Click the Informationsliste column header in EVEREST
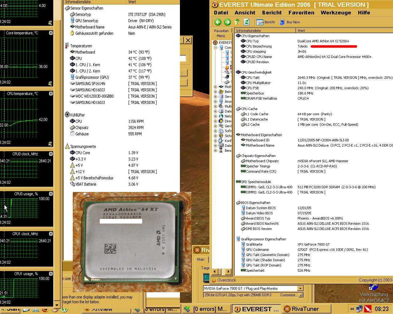Viewport: 393px width, 314px height. tap(265, 31)
